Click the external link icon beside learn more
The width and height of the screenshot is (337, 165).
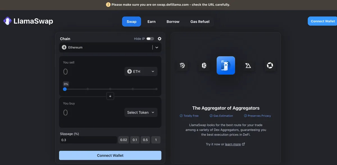(243, 144)
